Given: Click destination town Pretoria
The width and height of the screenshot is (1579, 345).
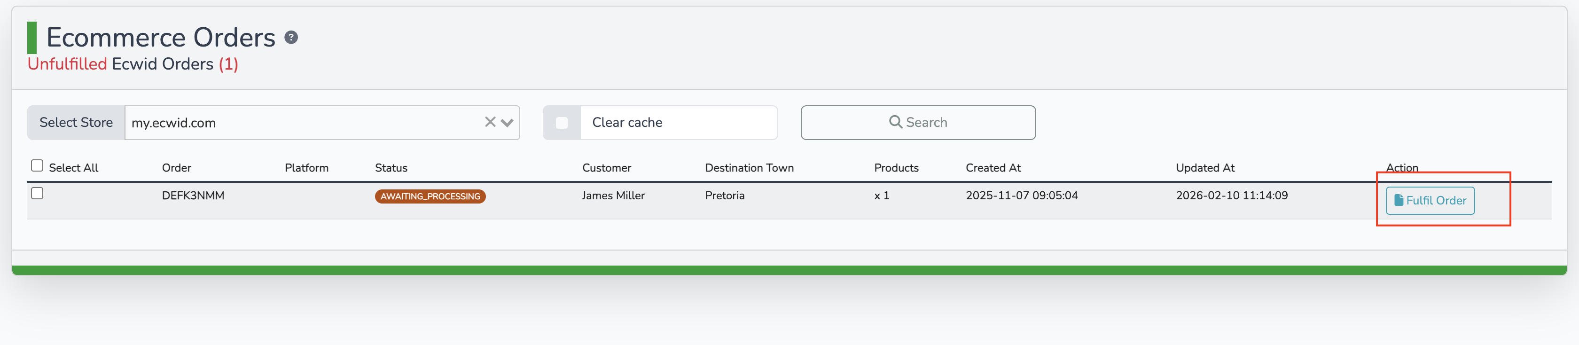Looking at the screenshot, I should coord(725,196).
